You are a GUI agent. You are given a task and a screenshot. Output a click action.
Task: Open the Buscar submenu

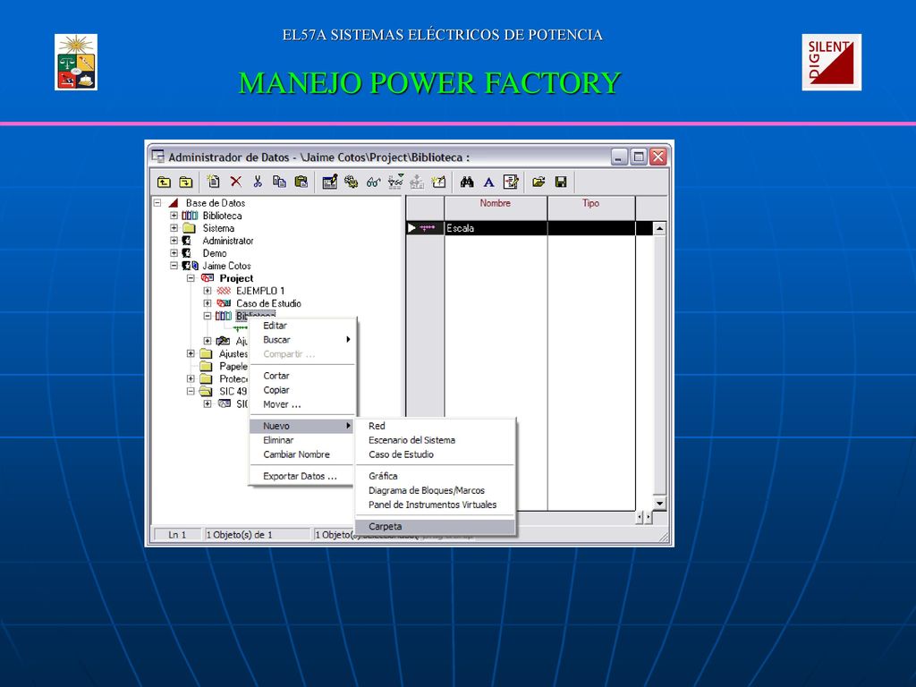tap(302, 339)
